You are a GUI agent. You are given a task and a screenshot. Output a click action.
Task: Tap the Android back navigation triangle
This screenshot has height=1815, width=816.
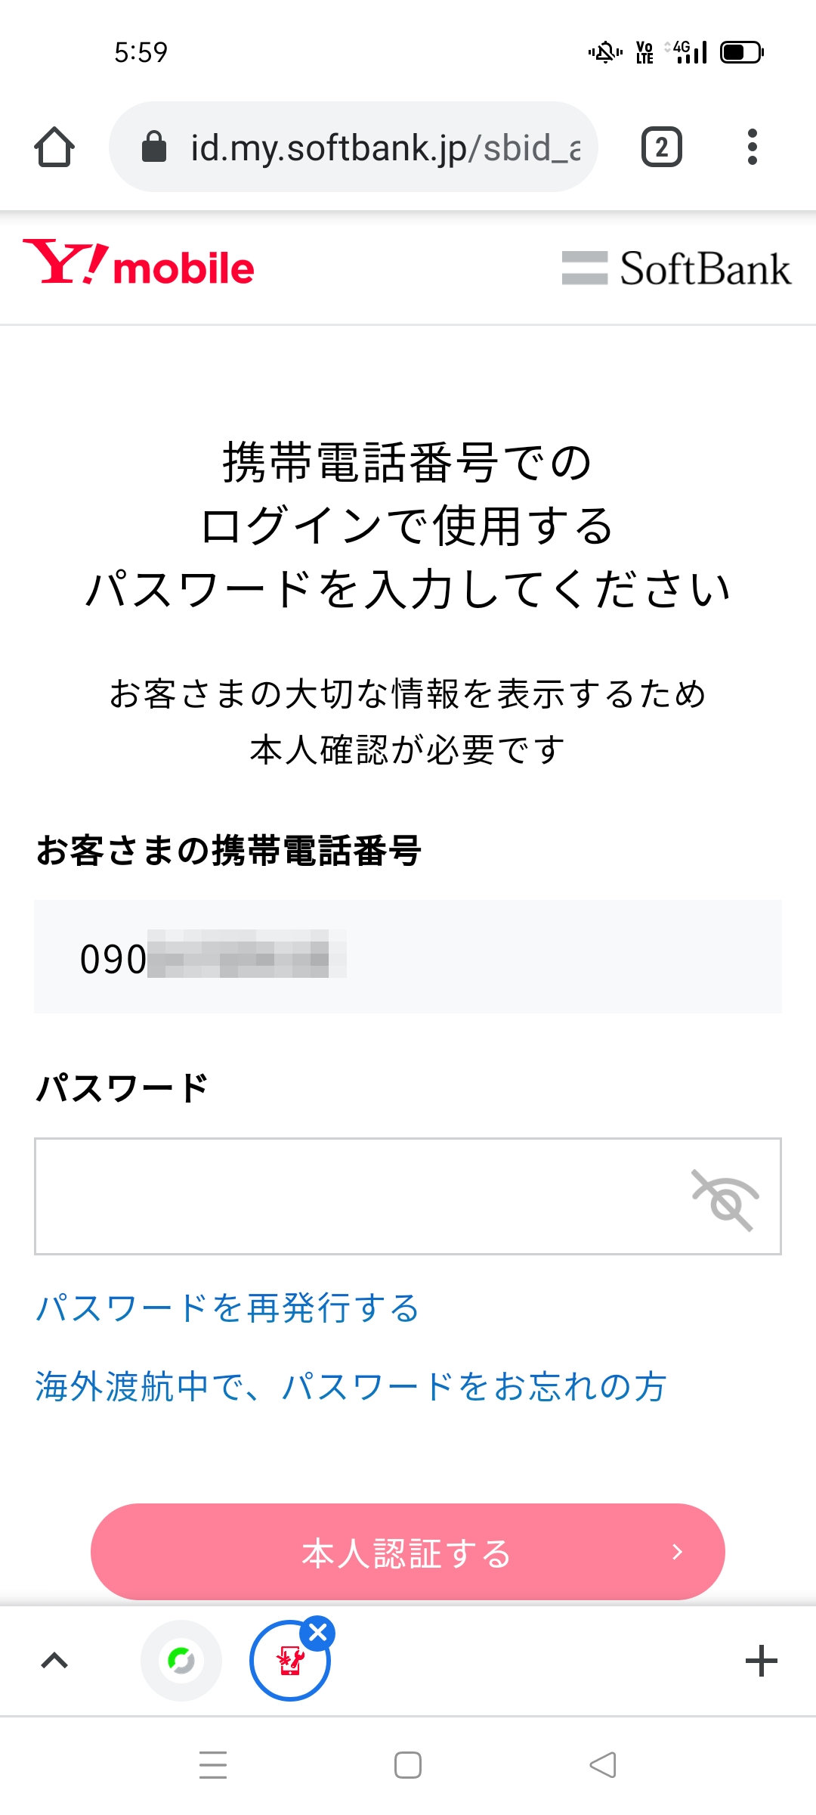(x=603, y=1765)
